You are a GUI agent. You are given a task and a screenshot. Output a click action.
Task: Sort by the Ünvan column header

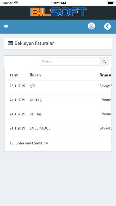click(x=35, y=75)
